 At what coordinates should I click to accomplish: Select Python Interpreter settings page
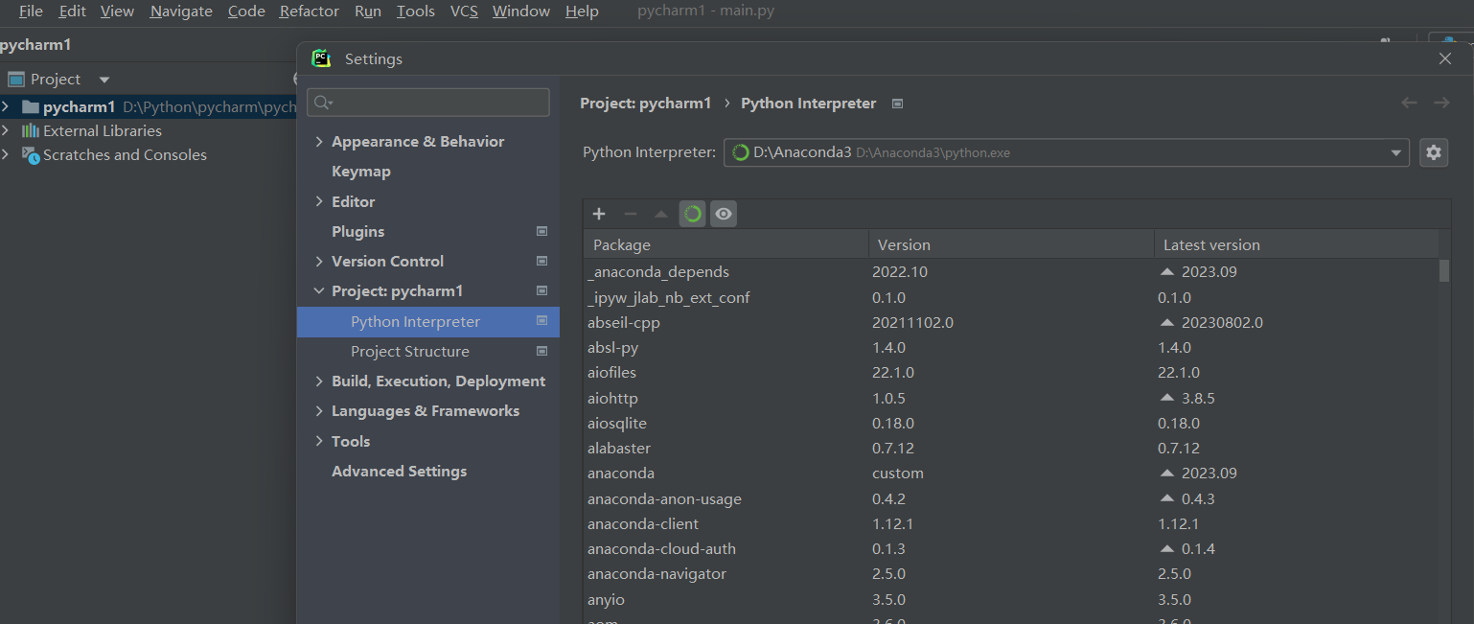pos(427,321)
